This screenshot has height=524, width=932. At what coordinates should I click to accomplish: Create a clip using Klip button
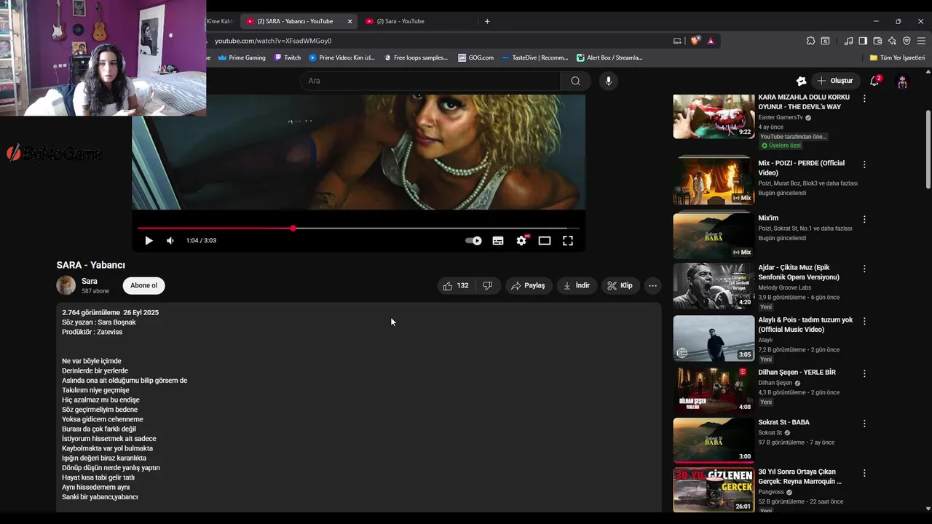click(620, 286)
